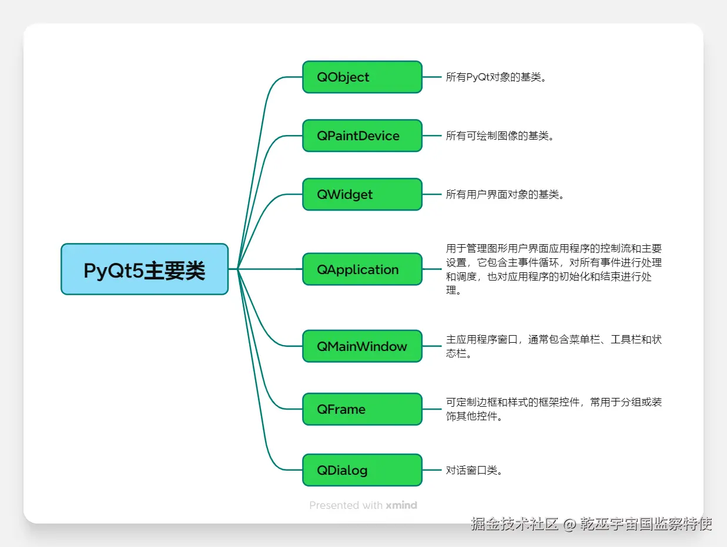Click the note text for QObject
Image resolution: width=727 pixels, height=547 pixels.
(x=495, y=76)
